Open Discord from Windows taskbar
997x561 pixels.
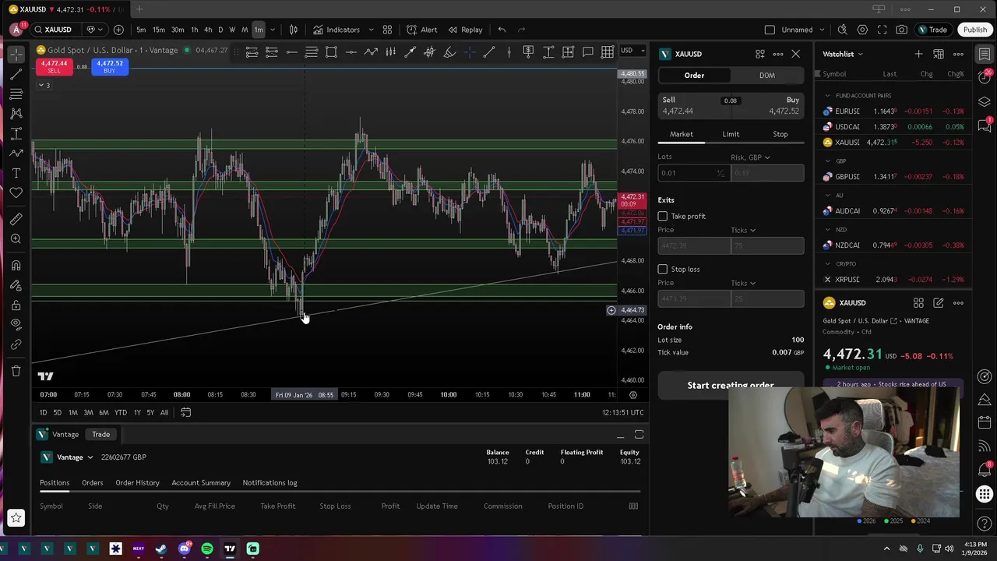[x=185, y=549]
